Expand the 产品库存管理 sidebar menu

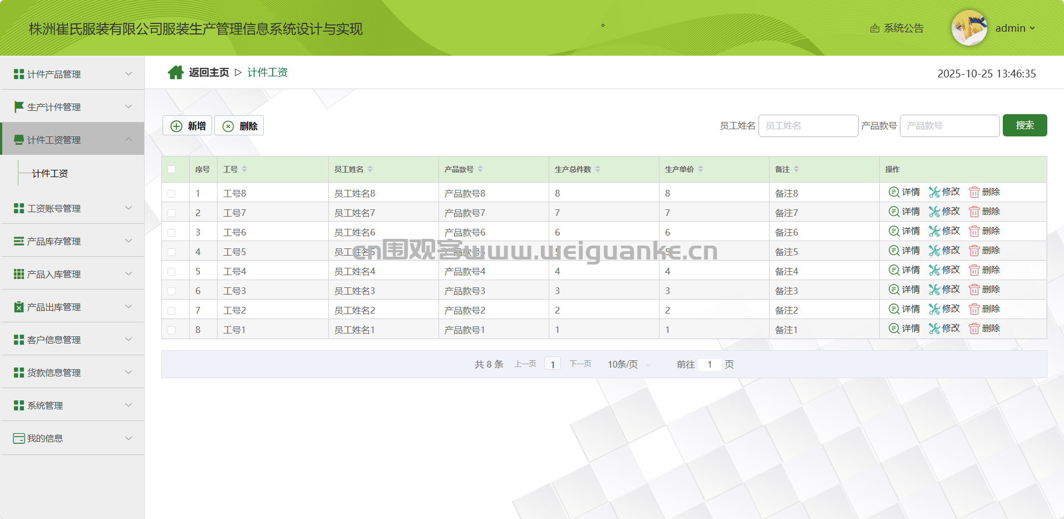click(72, 241)
